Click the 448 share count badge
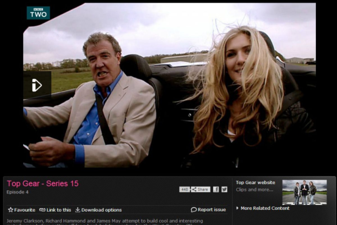The height and width of the screenshot is (225, 337). pyautogui.click(x=185, y=189)
